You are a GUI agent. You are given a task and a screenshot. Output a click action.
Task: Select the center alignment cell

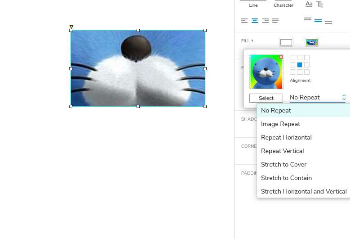300,65
